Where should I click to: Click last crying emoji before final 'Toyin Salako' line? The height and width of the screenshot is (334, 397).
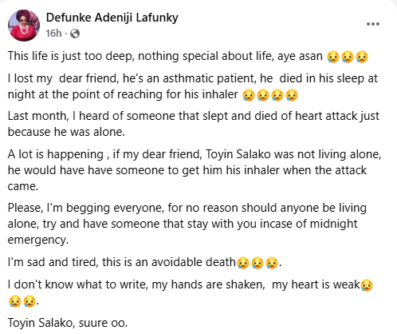(x=29, y=301)
